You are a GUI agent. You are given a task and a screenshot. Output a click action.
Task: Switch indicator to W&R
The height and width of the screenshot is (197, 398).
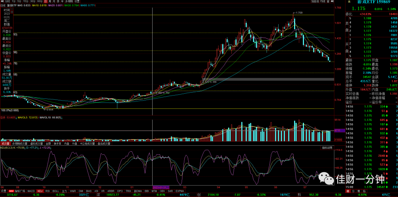[x=73, y=191]
